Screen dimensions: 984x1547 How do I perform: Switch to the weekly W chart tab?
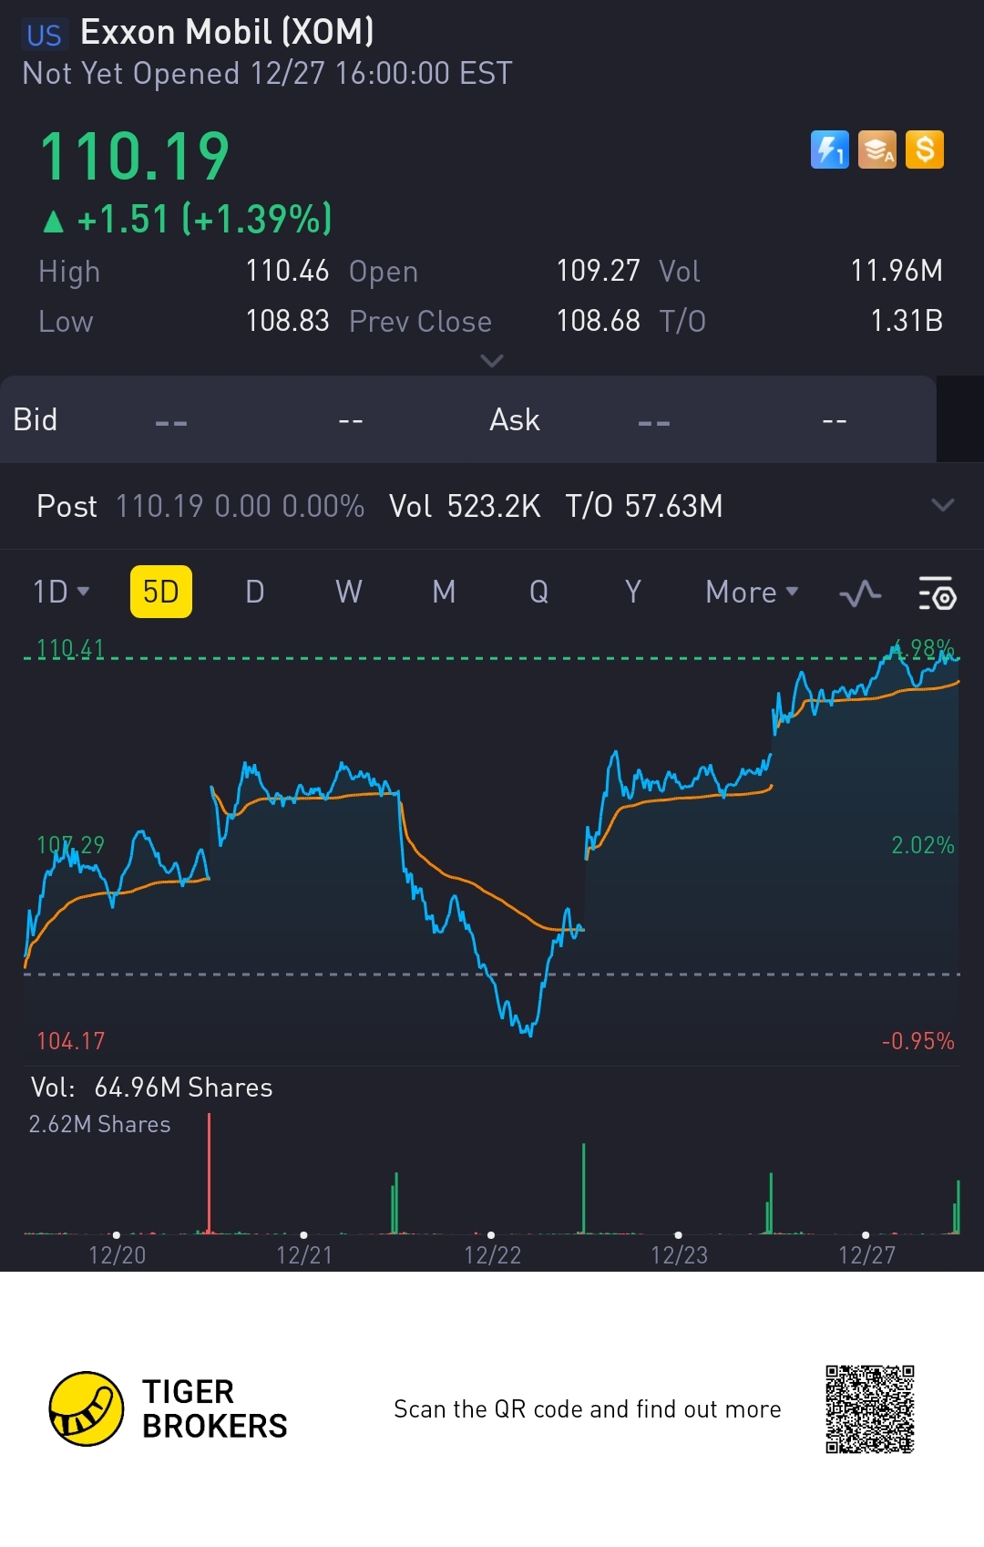click(349, 593)
